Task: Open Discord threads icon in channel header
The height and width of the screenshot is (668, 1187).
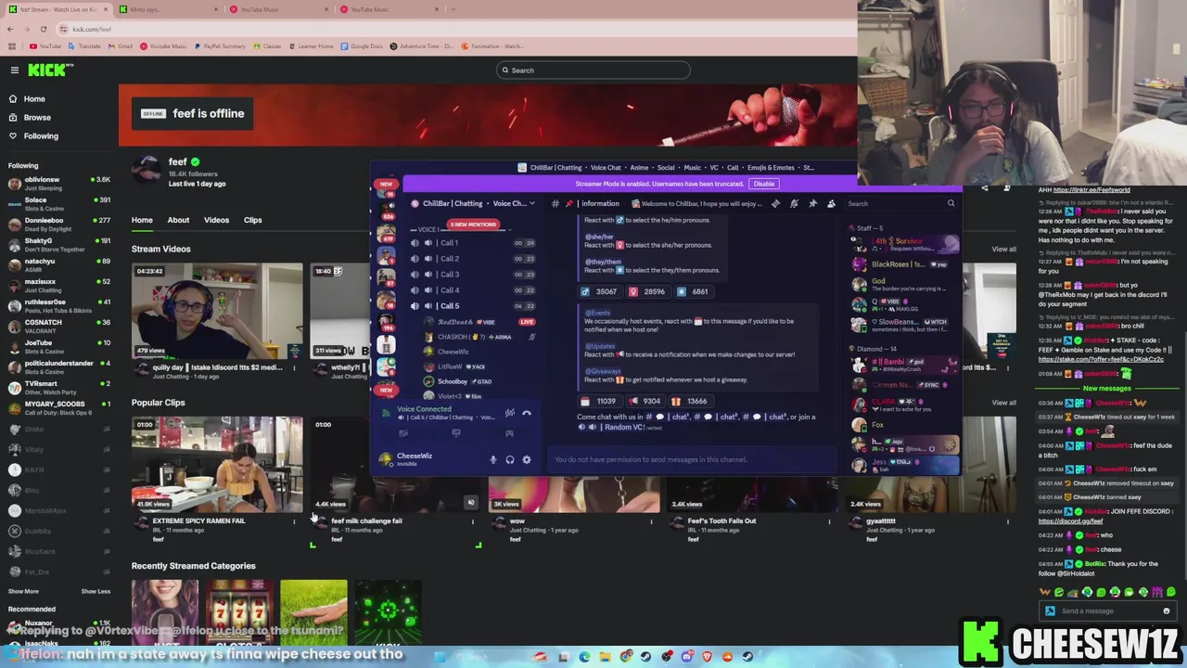Action: [775, 203]
